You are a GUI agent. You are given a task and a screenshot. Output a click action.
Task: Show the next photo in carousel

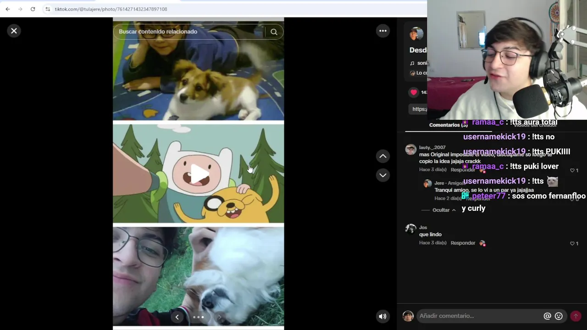click(x=219, y=317)
